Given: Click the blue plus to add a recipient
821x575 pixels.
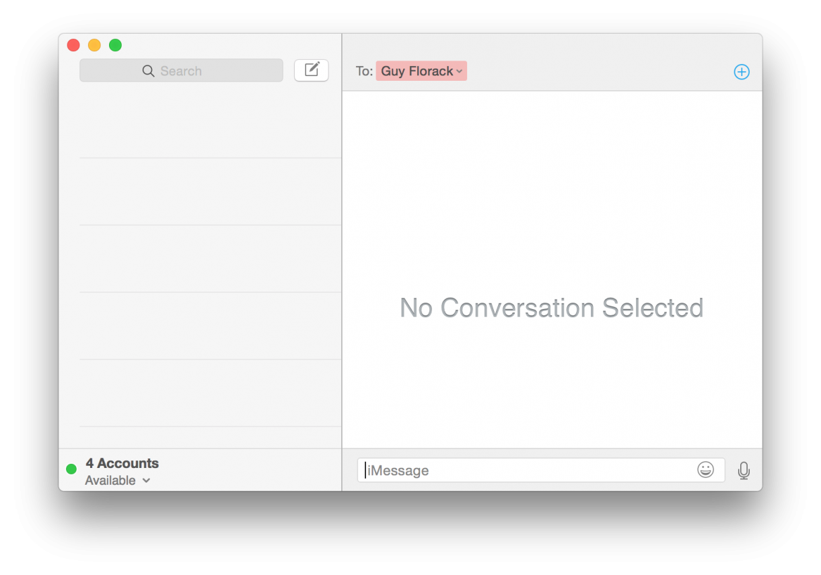Looking at the screenshot, I should point(742,71).
